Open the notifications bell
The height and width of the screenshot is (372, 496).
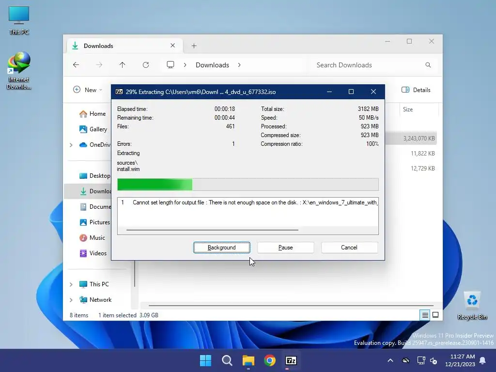(483, 360)
